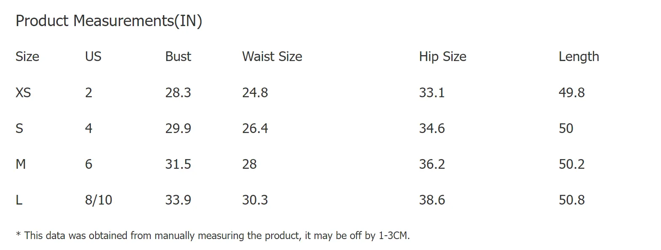The width and height of the screenshot is (661, 250).
Task: Click the US column header
Action: [x=93, y=56]
